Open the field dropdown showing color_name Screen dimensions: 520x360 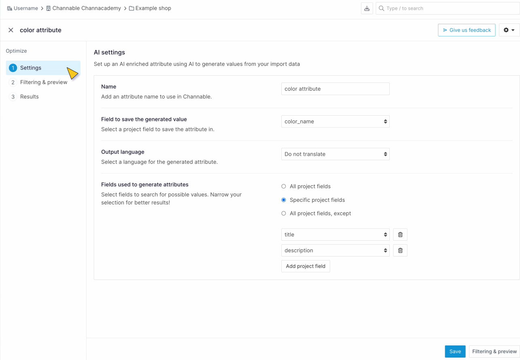[335, 121]
